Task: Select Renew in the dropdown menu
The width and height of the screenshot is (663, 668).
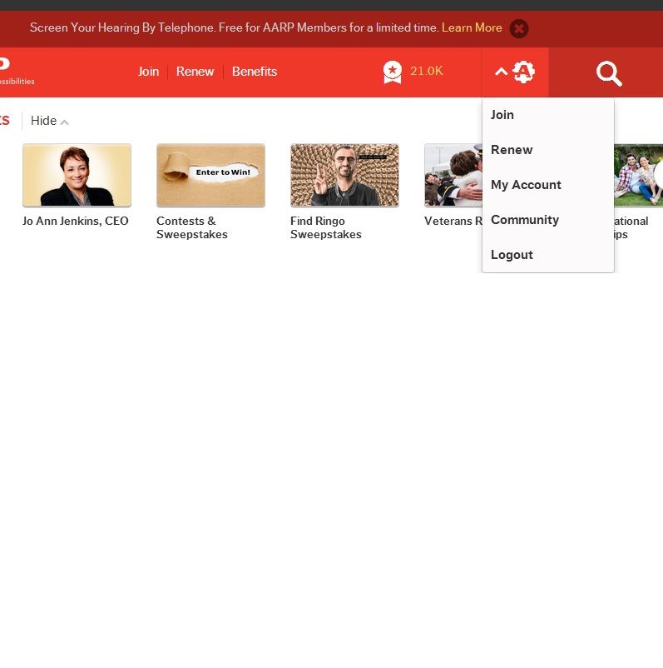Action: click(x=512, y=150)
